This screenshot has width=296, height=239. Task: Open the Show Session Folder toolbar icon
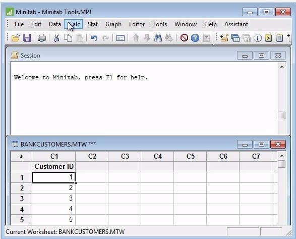tap(224, 38)
